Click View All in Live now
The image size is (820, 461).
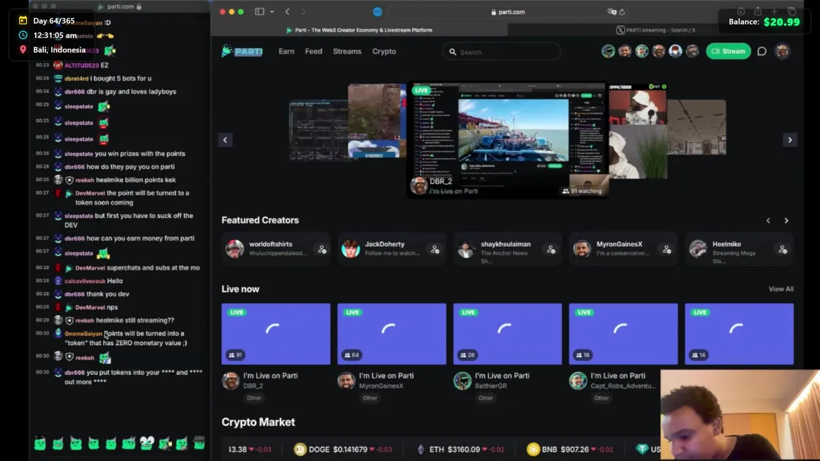click(x=781, y=289)
